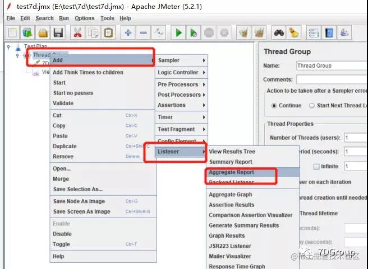Viewport: 368px width, 269px height.
Task: Click Validate in context menu
Action: pos(103,103)
